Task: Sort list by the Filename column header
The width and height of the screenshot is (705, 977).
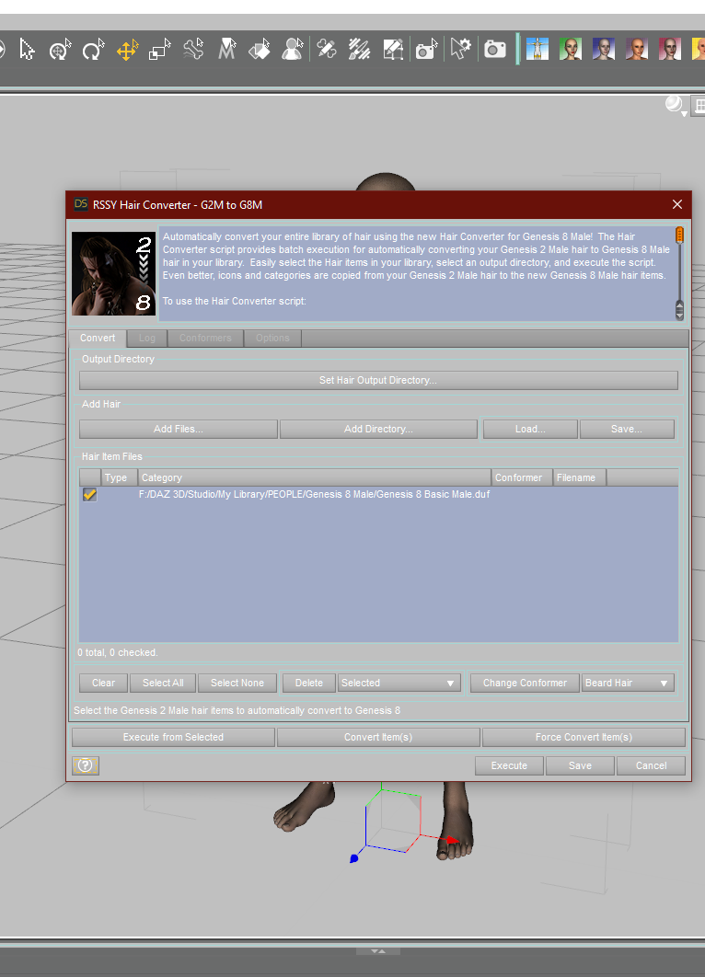Action: [x=580, y=477]
